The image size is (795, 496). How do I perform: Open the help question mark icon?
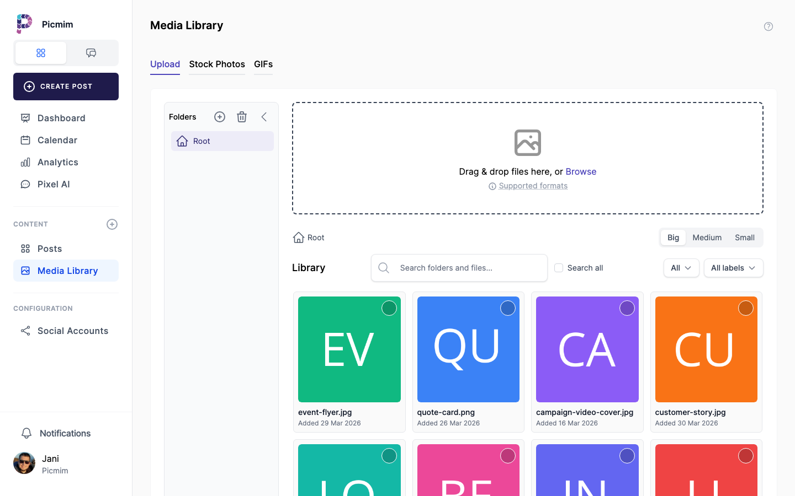coord(768,26)
